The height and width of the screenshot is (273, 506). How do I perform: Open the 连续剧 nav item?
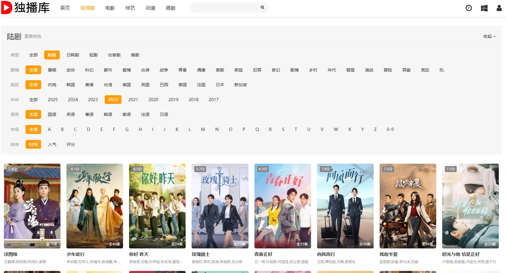pyautogui.click(x=87, y=8)
